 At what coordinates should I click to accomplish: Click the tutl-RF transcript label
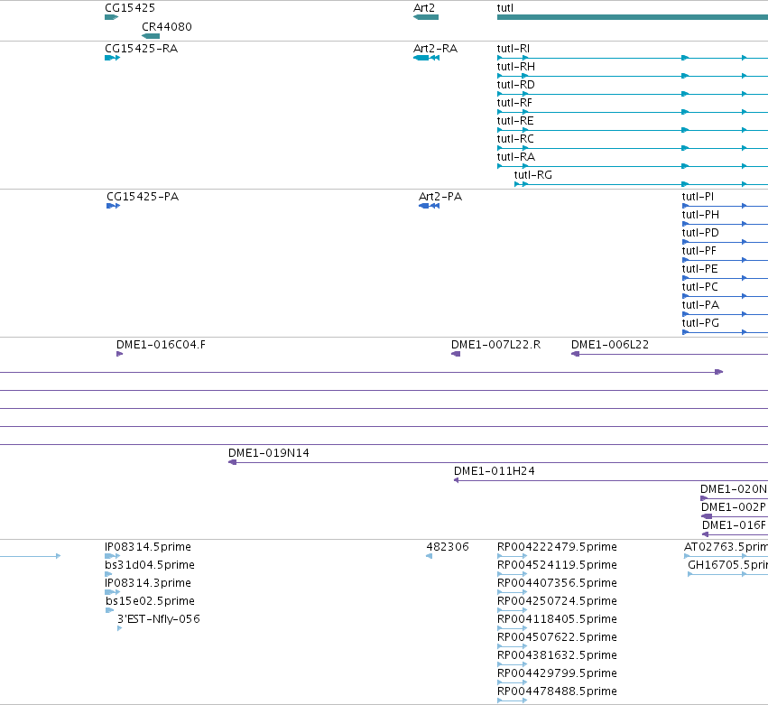(514, 103)
